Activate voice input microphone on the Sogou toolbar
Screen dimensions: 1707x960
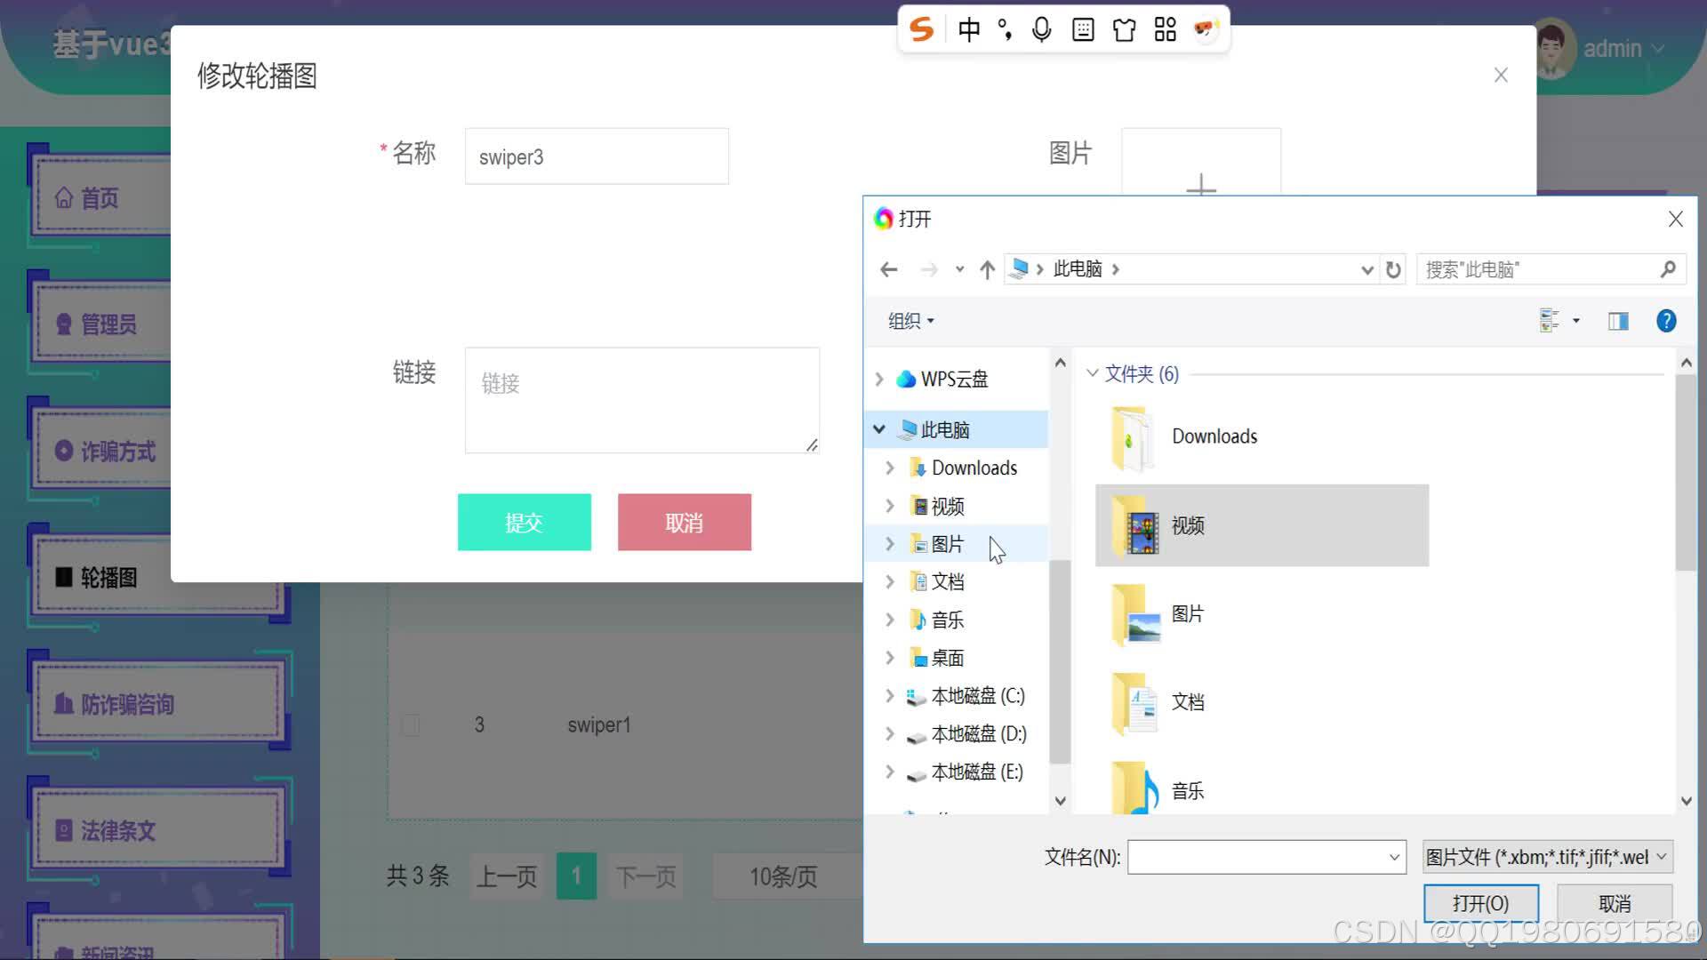pos(1041,28)
